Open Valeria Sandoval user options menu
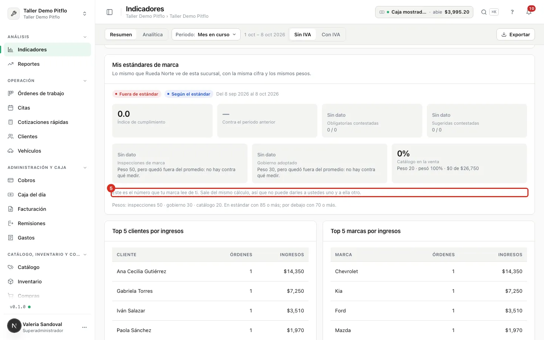The width and height of the screenshot is (544, 340). coord(84,328)
